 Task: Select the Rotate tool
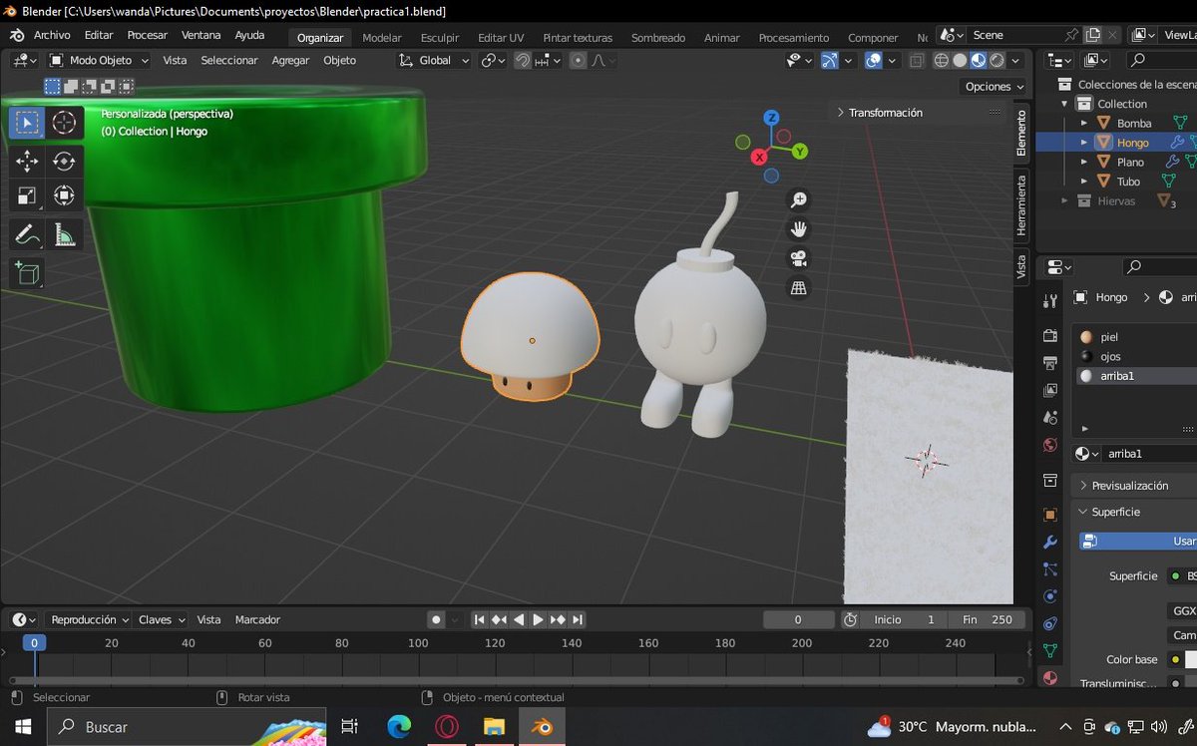coord(64,162)
